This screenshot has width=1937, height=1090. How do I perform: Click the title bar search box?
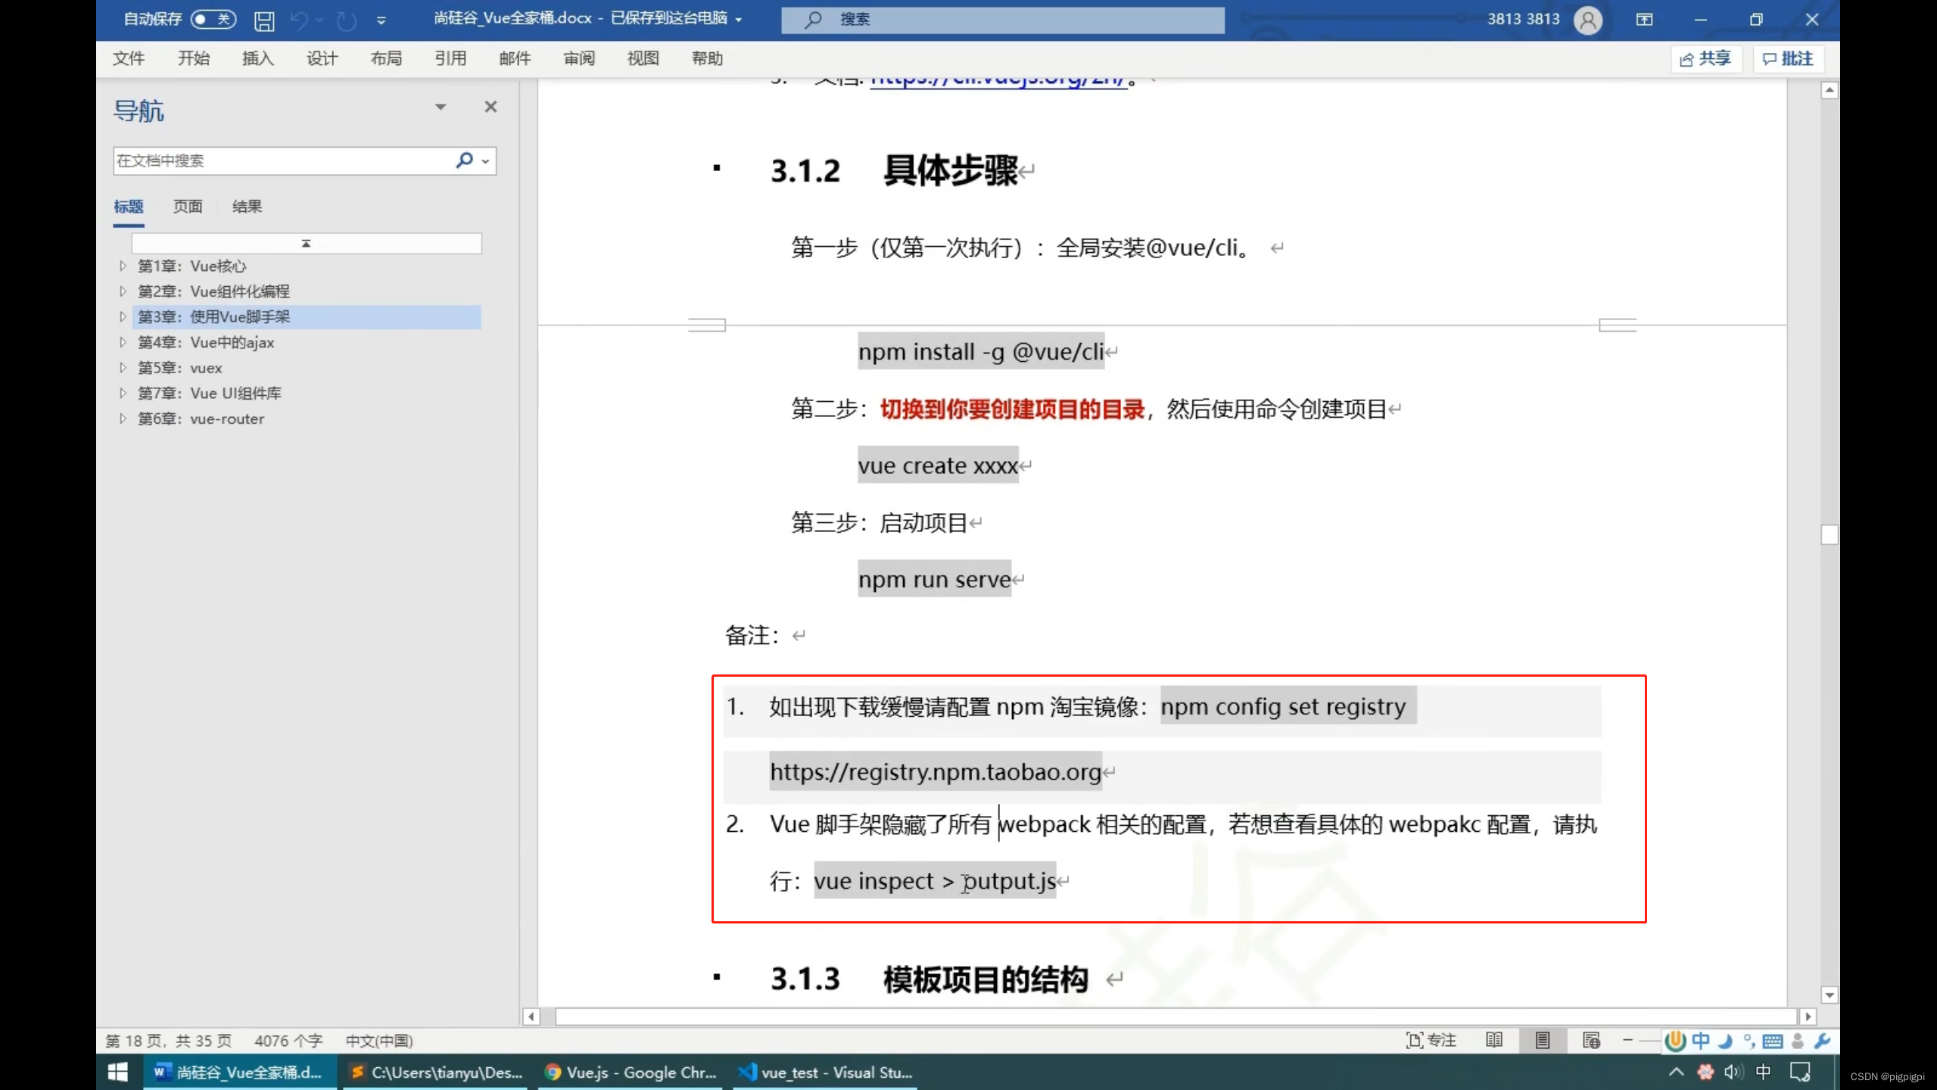(x=1003, y=20)
